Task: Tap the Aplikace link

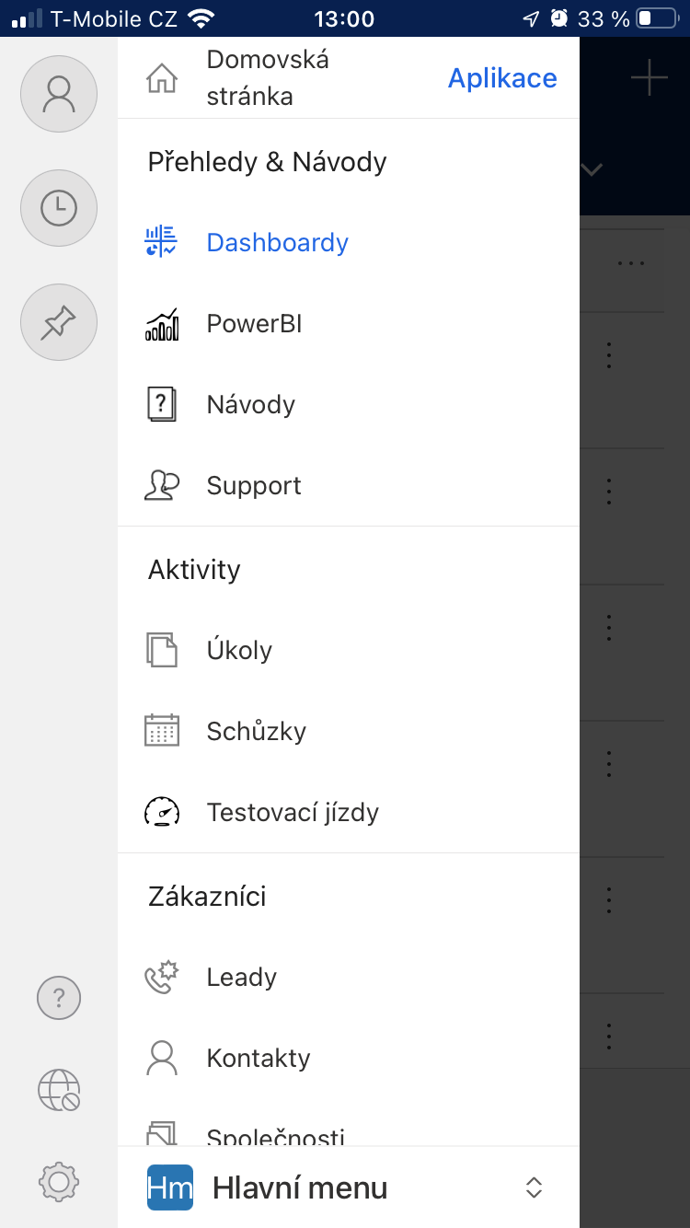Action: 502,78
